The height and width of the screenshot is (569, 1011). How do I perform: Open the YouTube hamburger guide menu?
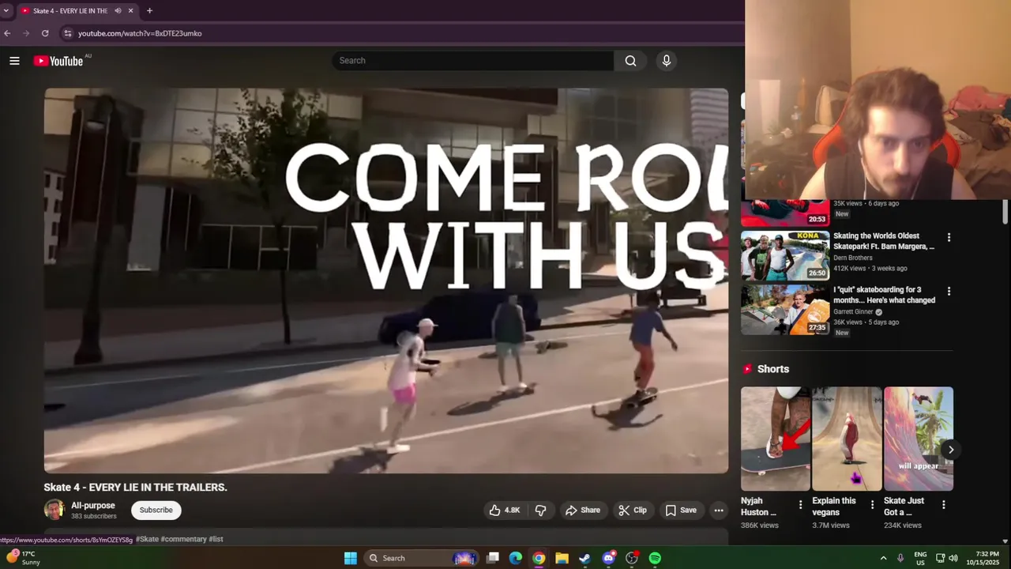pyautogui.click(x=14, y=61)
